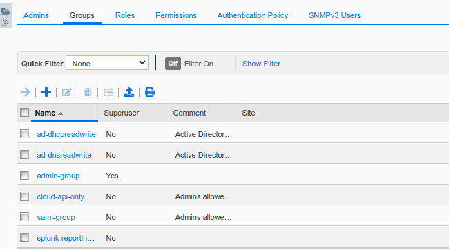
Task: Open the saml-group link
Action: coord(56,217)
